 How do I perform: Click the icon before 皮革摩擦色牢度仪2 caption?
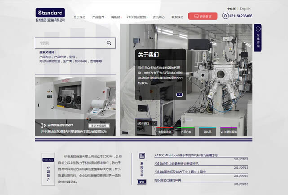pos(44,126)
